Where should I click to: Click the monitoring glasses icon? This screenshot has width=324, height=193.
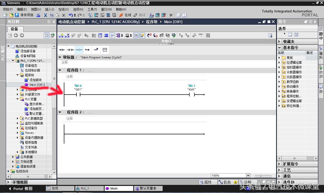click(x=201, y=35)
